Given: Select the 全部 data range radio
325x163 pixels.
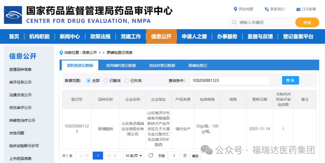Looking at the screenshot, I should tap(88, 80).
